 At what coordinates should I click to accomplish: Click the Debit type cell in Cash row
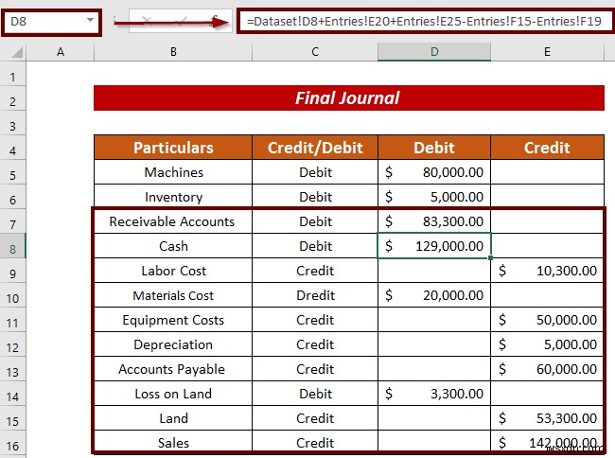click(x=315, y=246)
